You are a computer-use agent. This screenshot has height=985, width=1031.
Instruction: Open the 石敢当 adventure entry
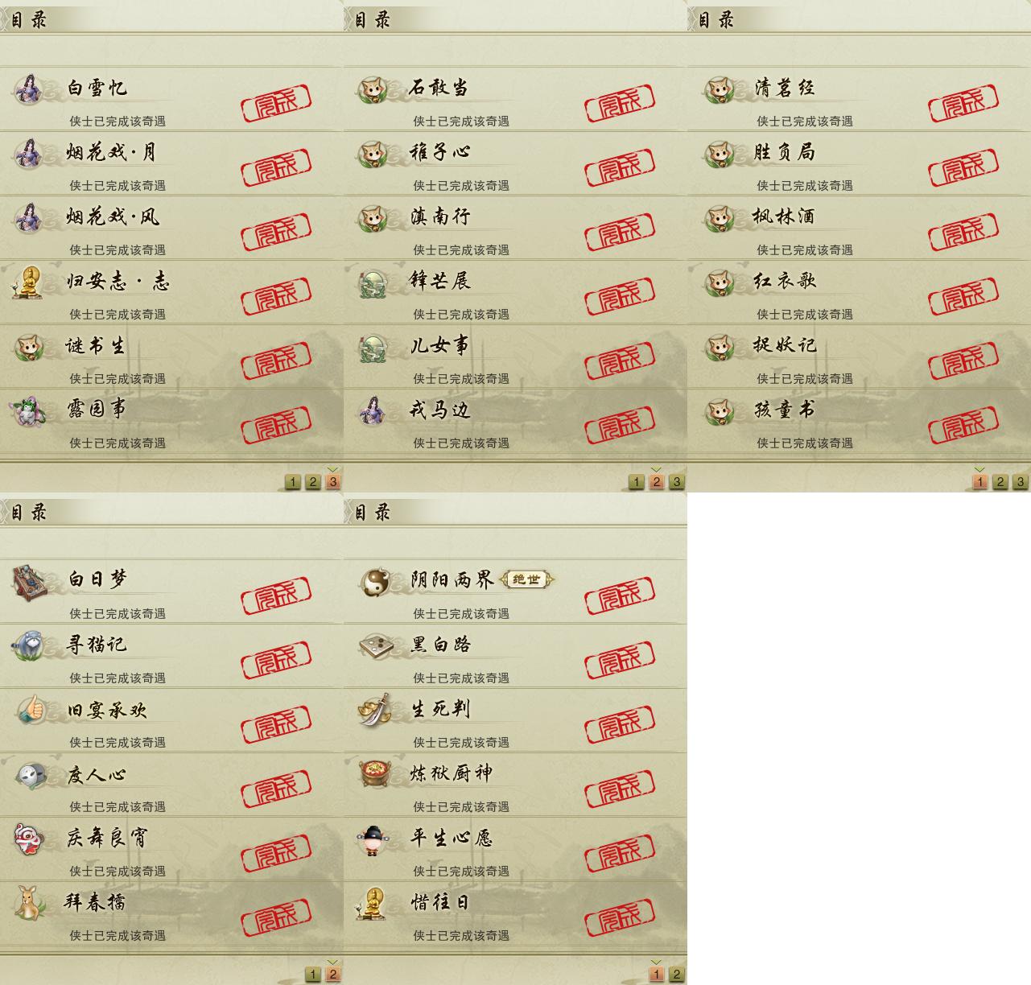click(515, 99)
